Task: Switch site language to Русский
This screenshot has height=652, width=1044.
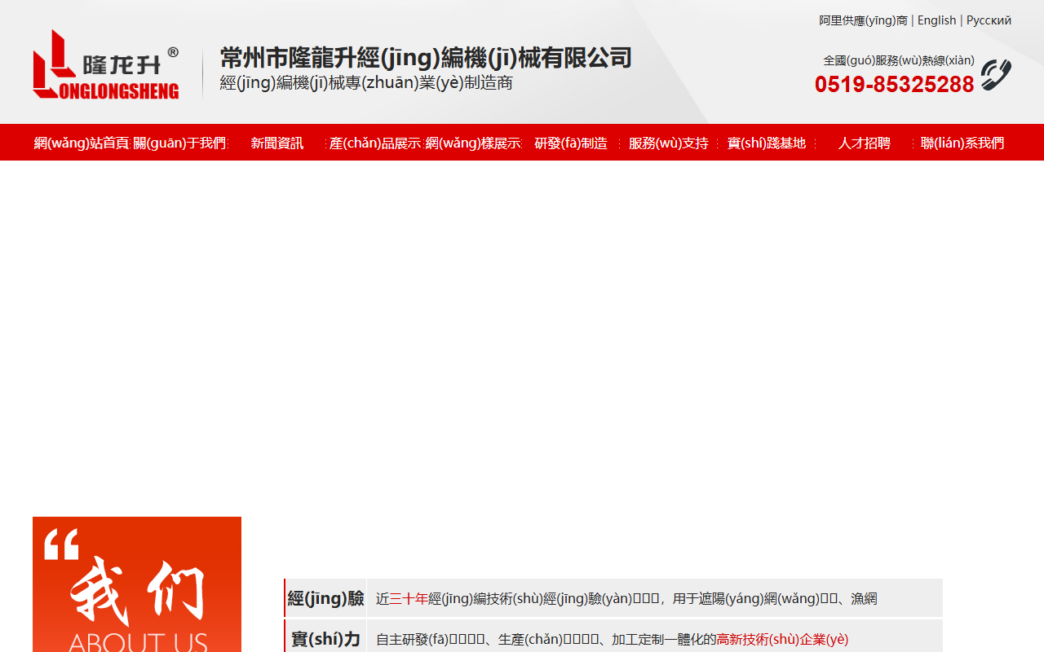Action: point(989,20)
